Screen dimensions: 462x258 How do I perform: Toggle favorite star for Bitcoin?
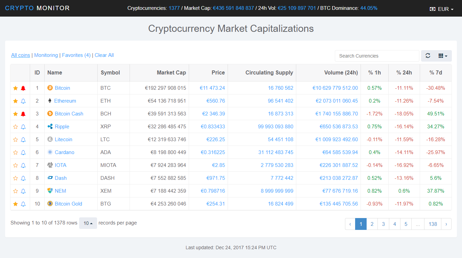(x=15, y=88)
